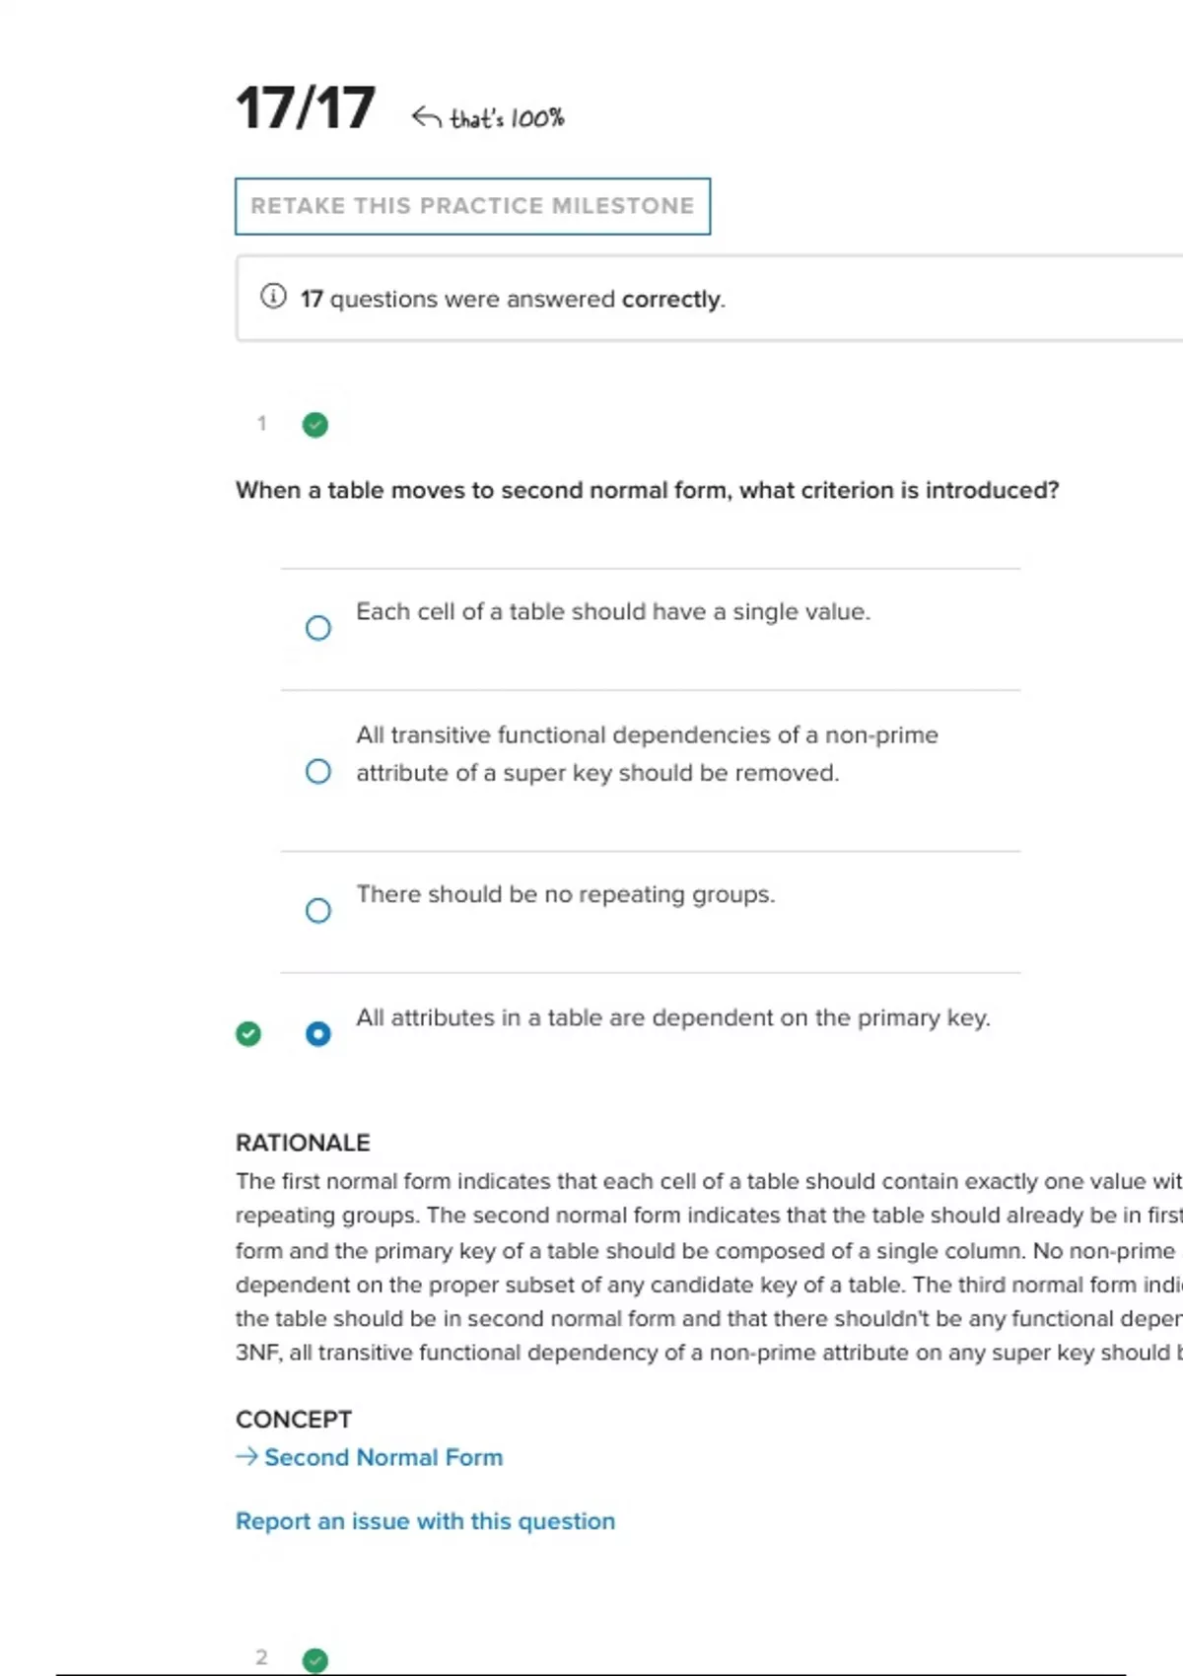Viewport: 1183px width, 1676px height.
Task: Click the green checkmark next to question 1
Action: (x=315, y=425)
